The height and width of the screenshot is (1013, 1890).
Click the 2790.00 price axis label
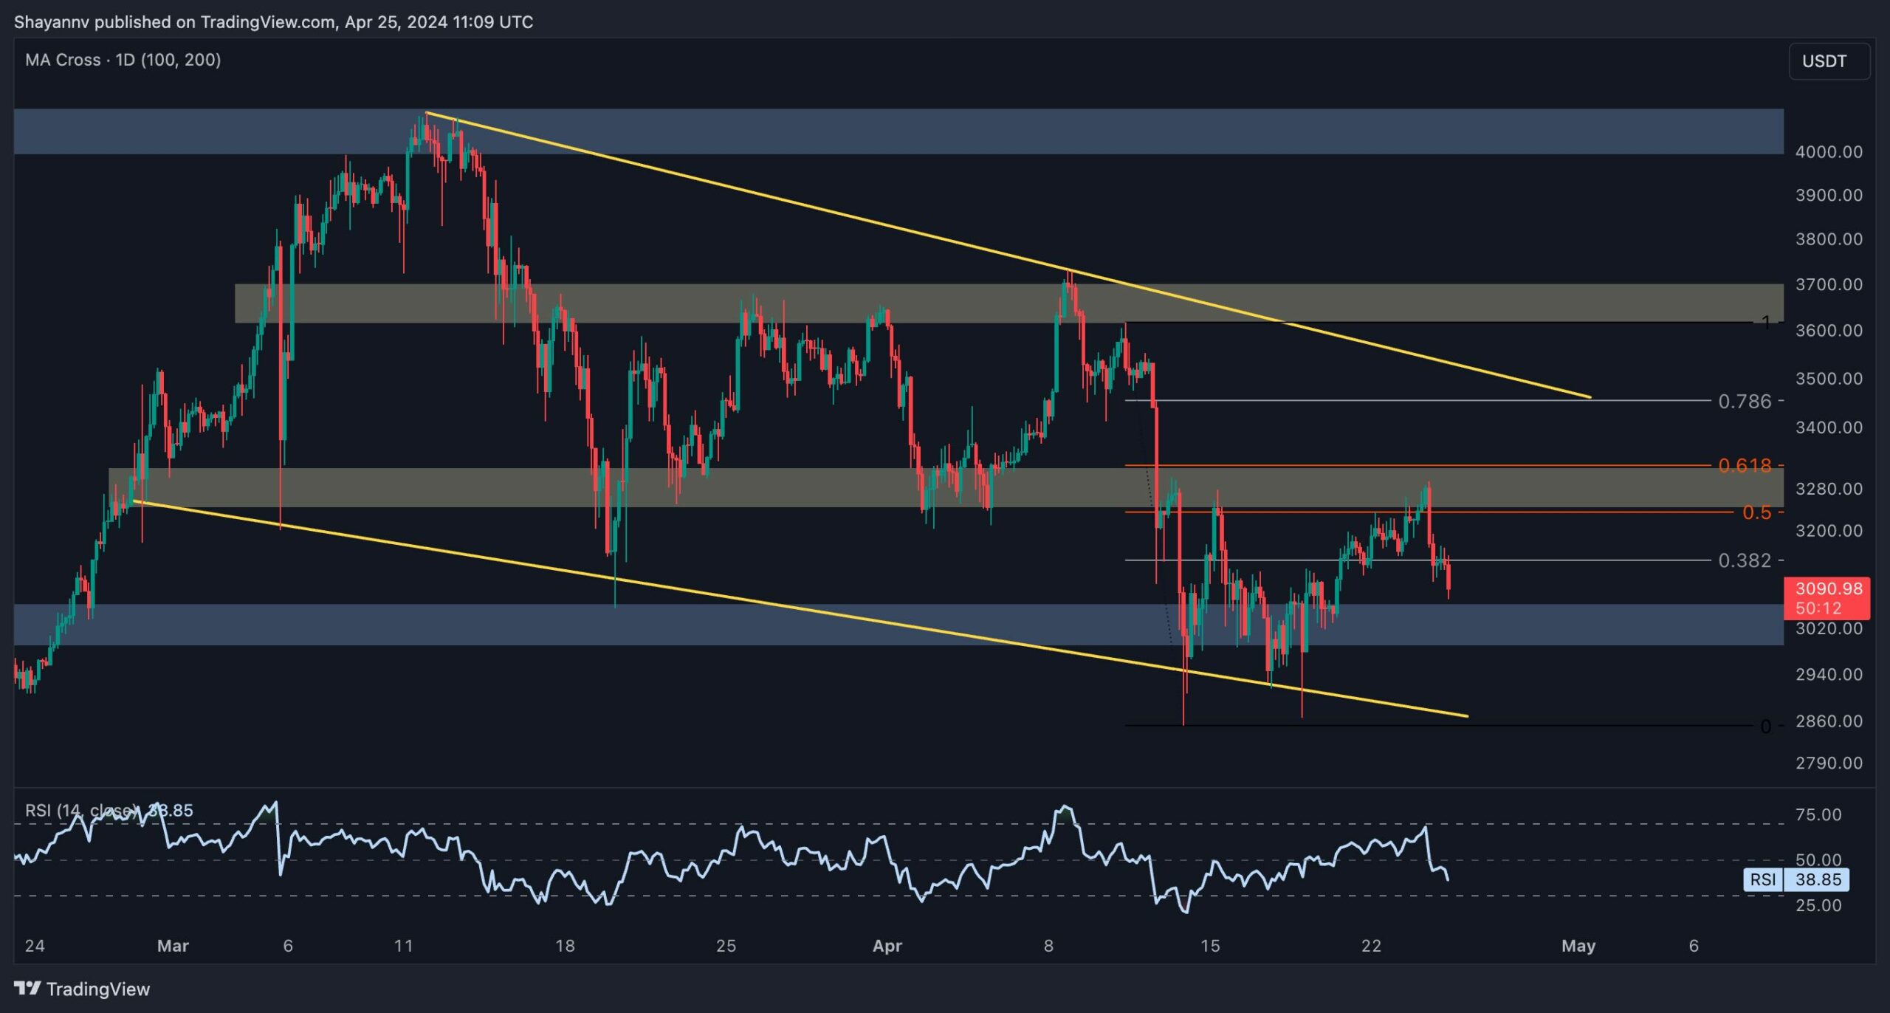coord(1829,763)
